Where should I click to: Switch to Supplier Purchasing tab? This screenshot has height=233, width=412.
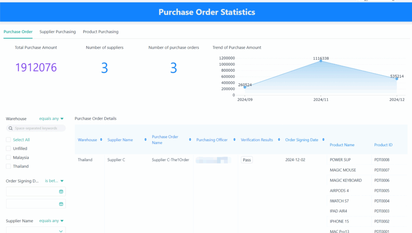pos(58,32)
